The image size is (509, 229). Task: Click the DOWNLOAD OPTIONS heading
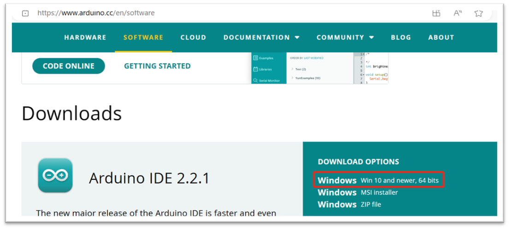[x=358, y=161]
